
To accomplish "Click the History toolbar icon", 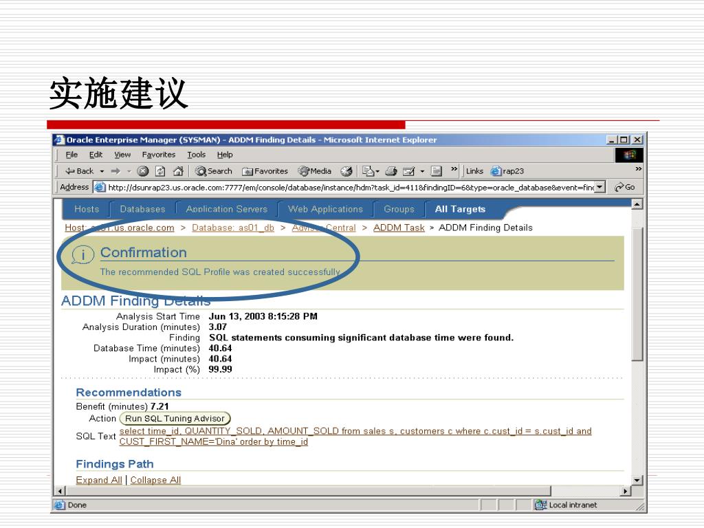I will point(346,171).
